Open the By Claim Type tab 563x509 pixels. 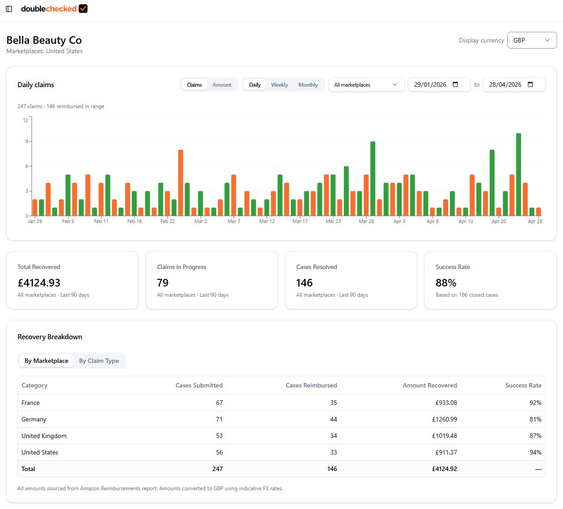tap(99, 361)
